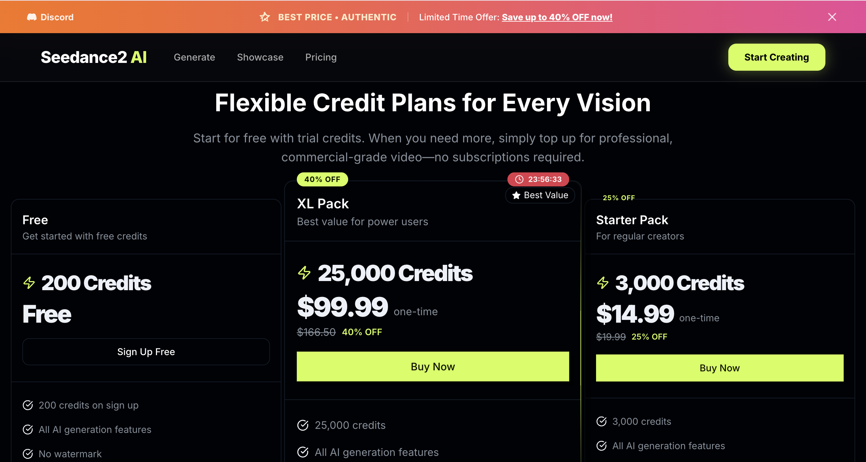
Task: Click the 40% OFF badge on XL Pack
Action: [x=322, y=179]
